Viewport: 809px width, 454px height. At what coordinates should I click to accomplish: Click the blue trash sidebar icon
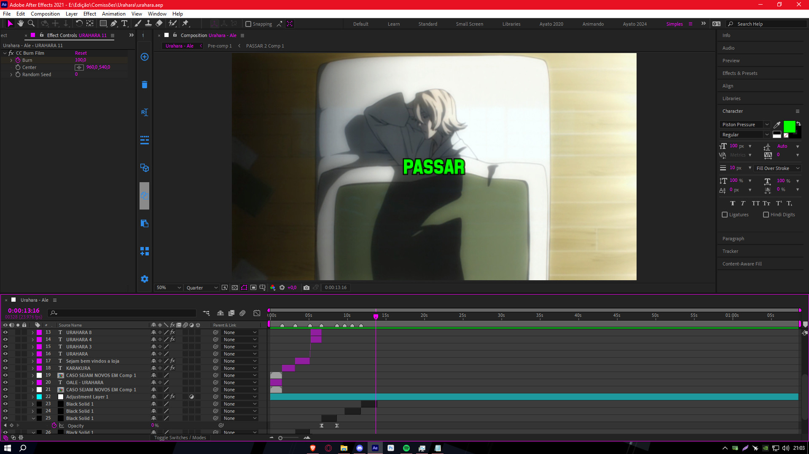point(144,85)
